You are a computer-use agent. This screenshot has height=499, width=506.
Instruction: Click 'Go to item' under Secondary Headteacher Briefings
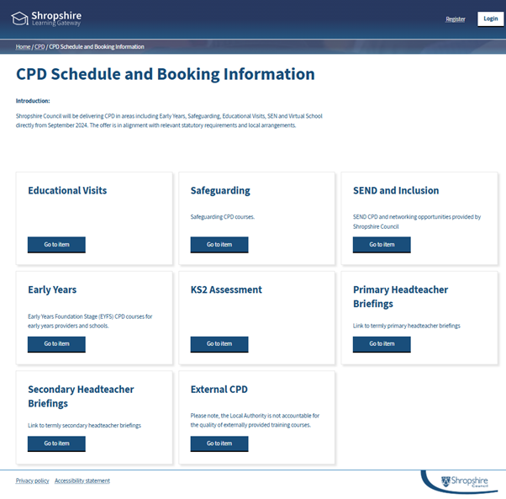tap(56, 443)
